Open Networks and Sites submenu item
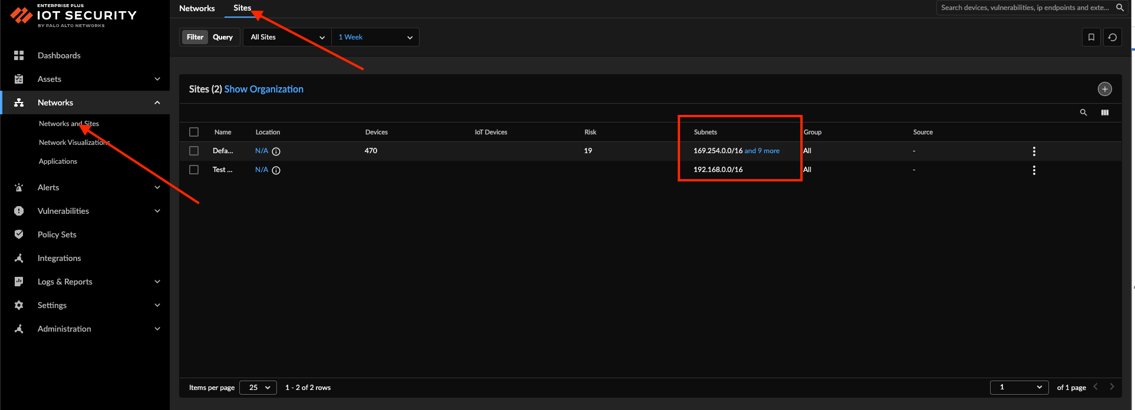1135x410 pixels. [69, 124]
